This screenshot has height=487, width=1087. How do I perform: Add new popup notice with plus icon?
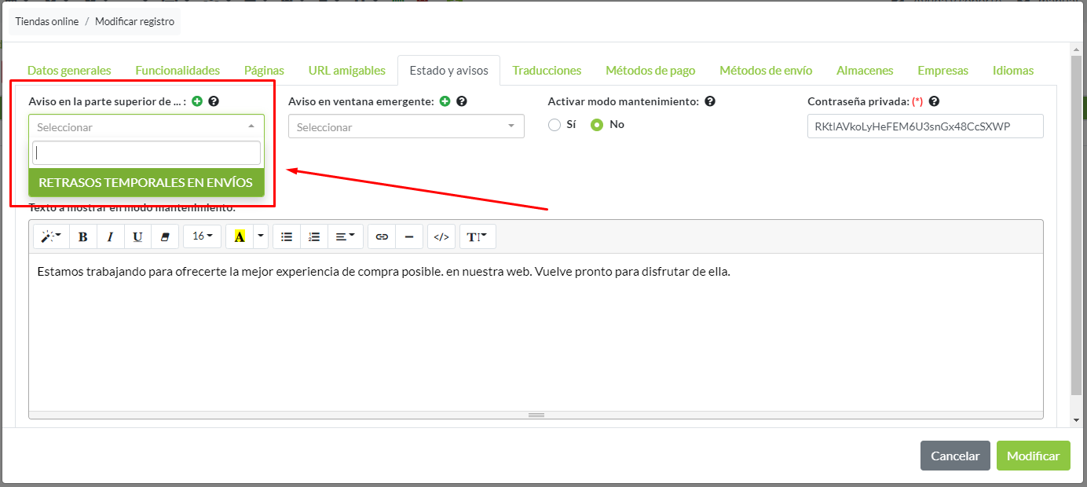tap(445, 101)
